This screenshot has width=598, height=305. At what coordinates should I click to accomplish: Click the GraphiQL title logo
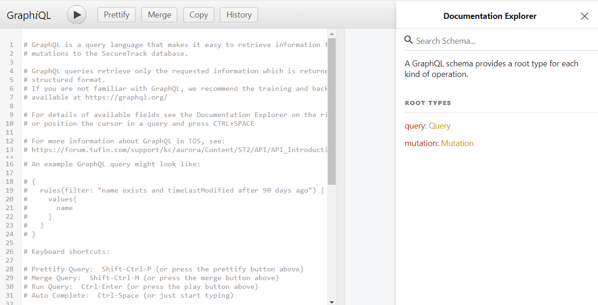(x=29, y=15)
